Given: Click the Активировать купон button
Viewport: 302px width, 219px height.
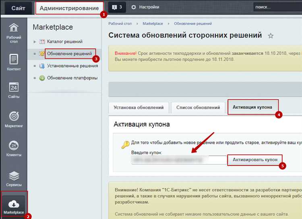Looking at the screenshot, I should click(255, 160).
